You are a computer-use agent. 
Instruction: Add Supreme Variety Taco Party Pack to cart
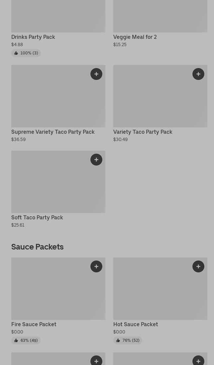tap(96, 74)
